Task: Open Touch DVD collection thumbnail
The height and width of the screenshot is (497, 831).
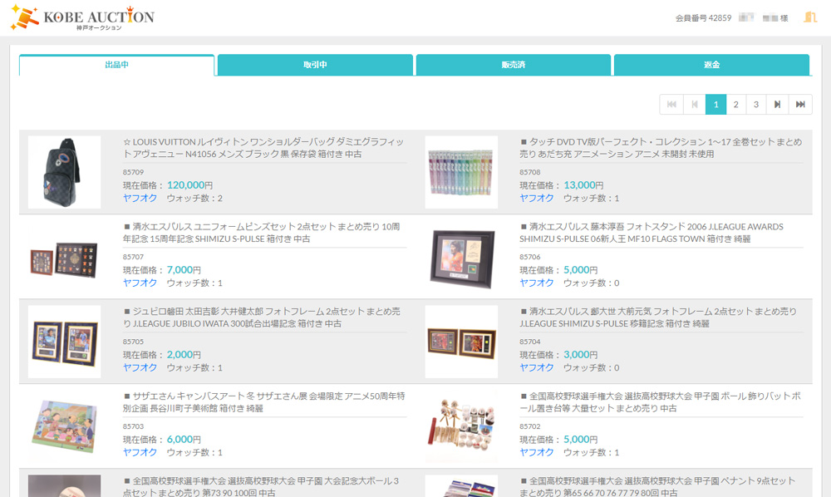Action: pyautogui.click(x=461, y=172)
